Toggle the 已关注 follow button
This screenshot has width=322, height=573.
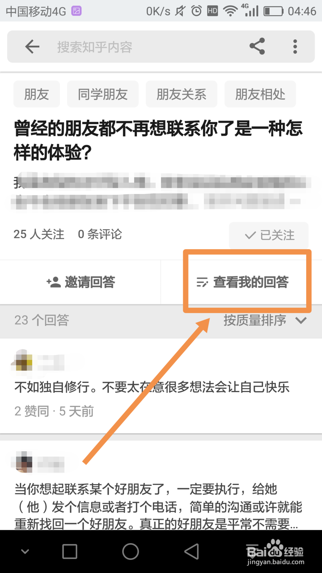pos(269,235)
